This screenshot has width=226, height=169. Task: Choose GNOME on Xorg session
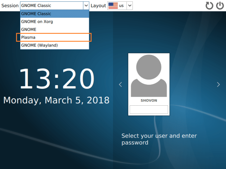click(x=55, y=21)
